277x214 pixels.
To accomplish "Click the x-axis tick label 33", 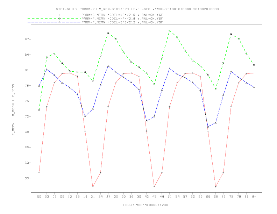I will click(123, 197).
